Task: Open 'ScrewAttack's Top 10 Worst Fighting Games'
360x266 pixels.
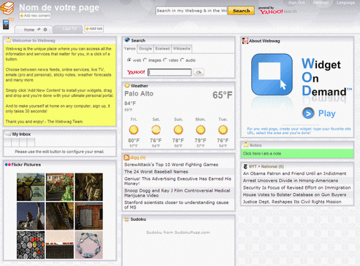Action: (x=171, y=165)
